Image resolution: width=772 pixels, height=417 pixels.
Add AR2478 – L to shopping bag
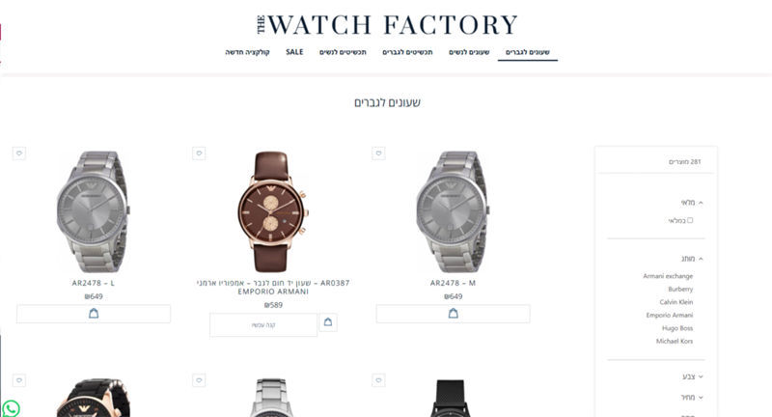(94, 314)
